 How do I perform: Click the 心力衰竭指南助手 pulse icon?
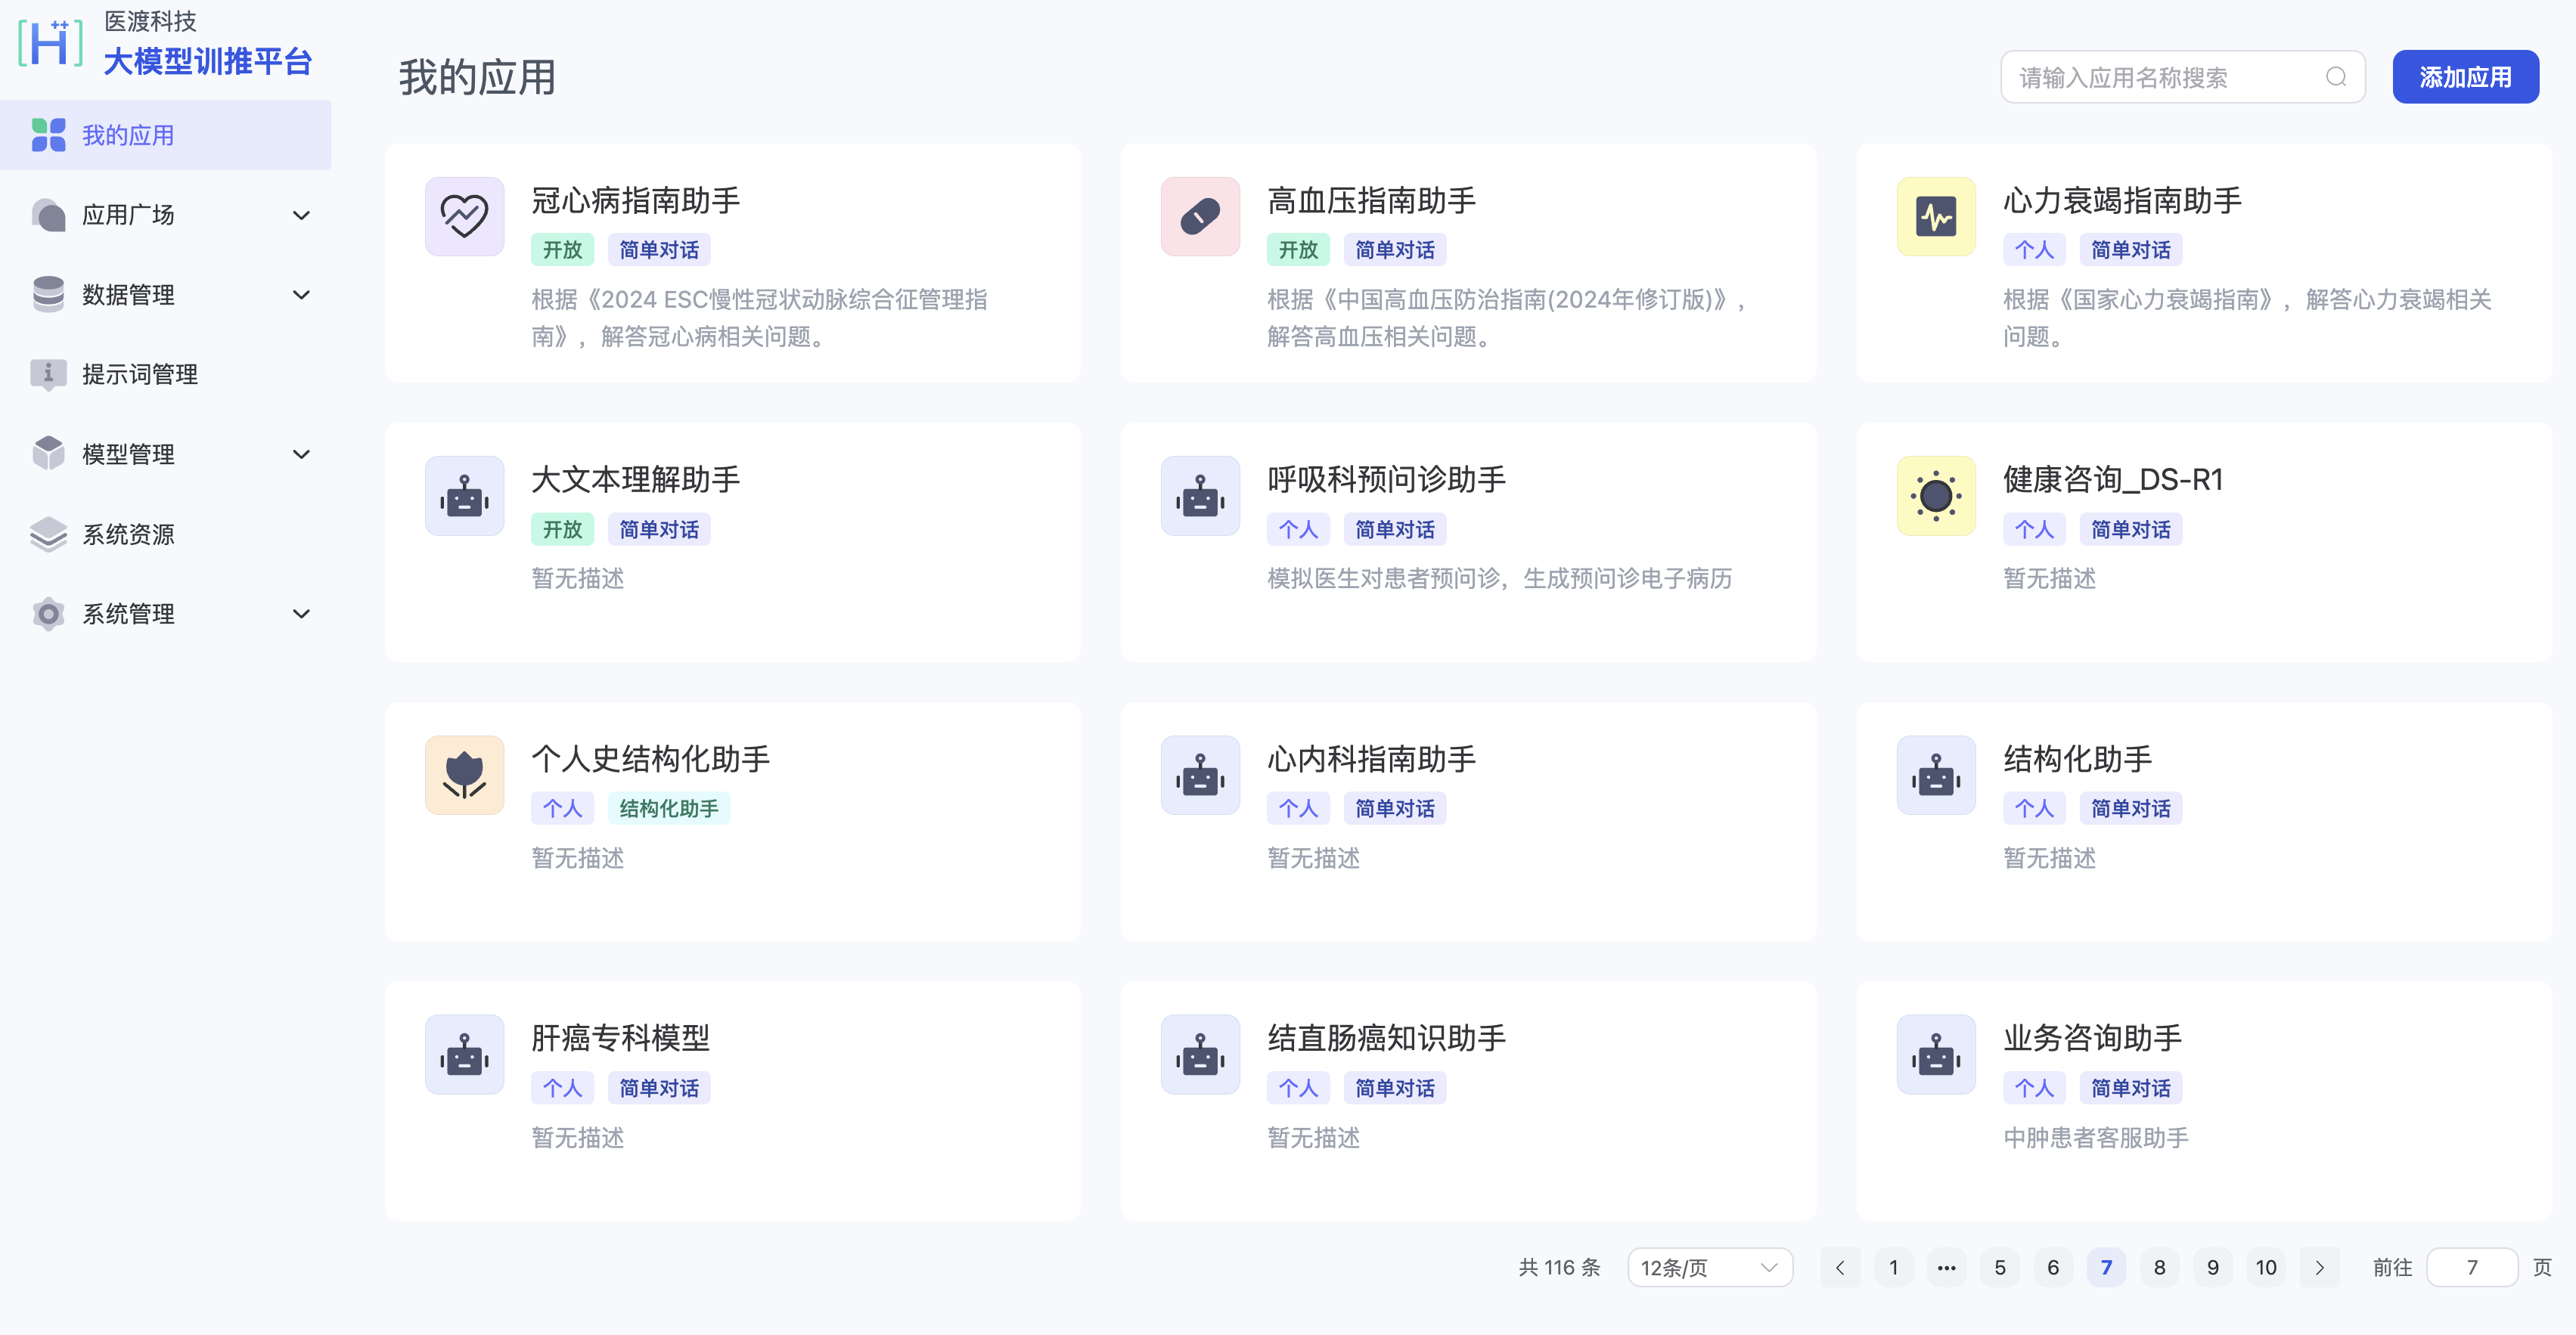tap(1936, 217)
